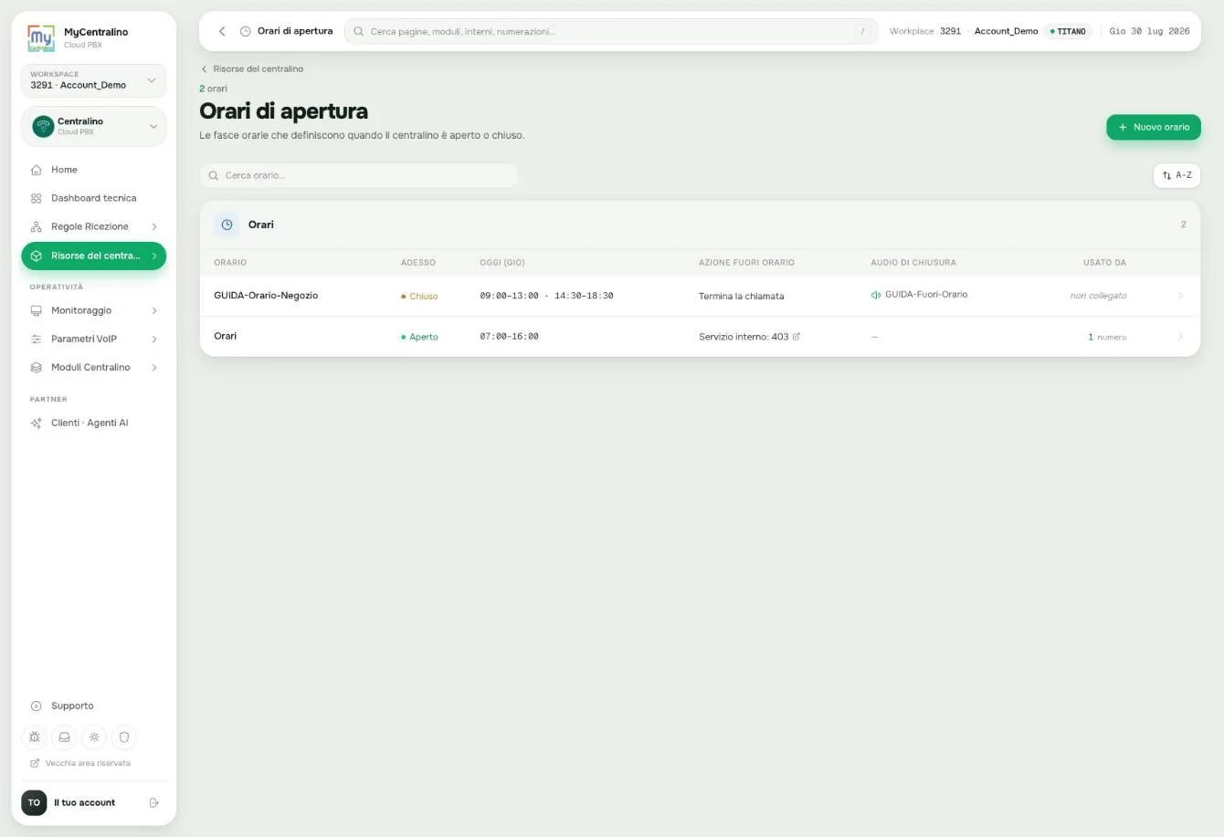Click the bug report icon in sidebar
Viewport: 1224px width, 837px height.
[35, 737]
